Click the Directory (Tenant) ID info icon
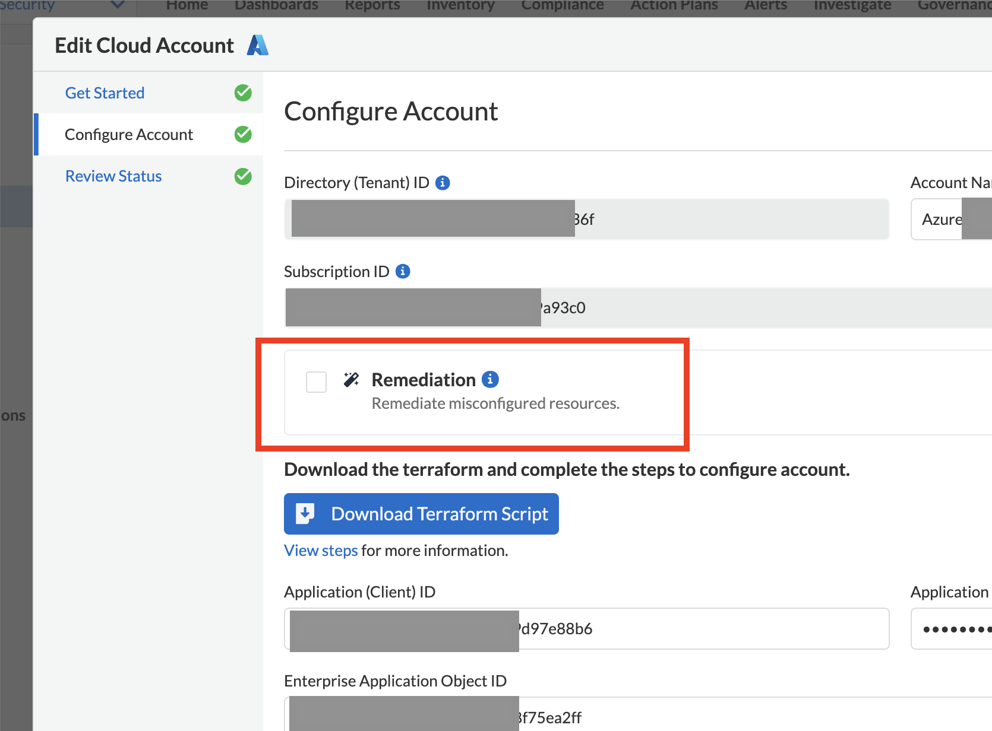 point(443,183)
